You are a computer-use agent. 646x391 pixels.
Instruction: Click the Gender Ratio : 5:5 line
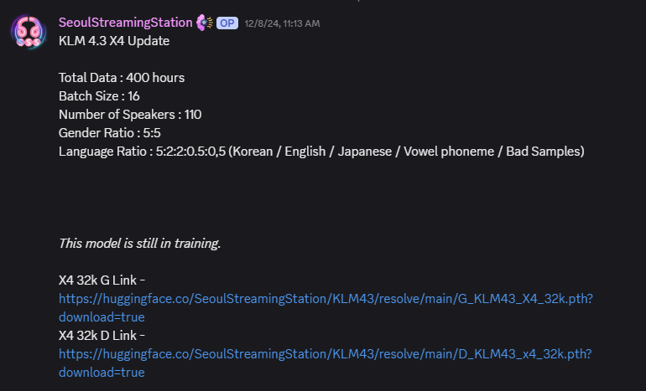110,133
